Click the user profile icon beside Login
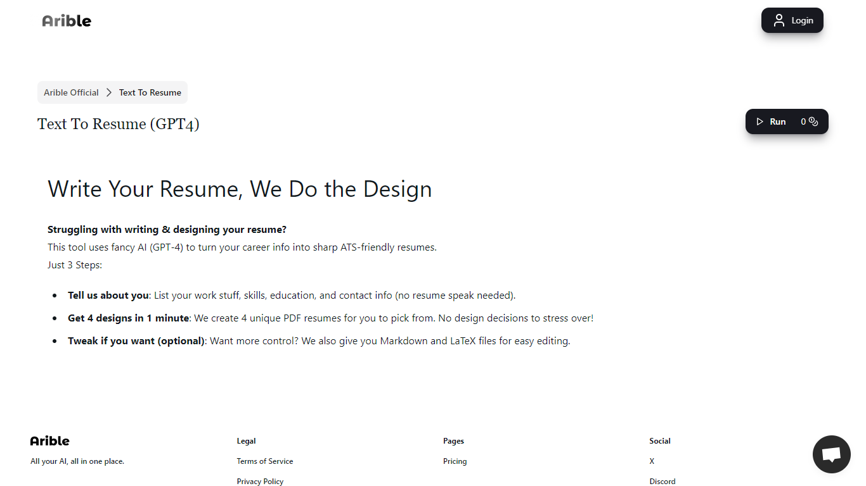Screen dimensions: 866x486 (779, 20)
